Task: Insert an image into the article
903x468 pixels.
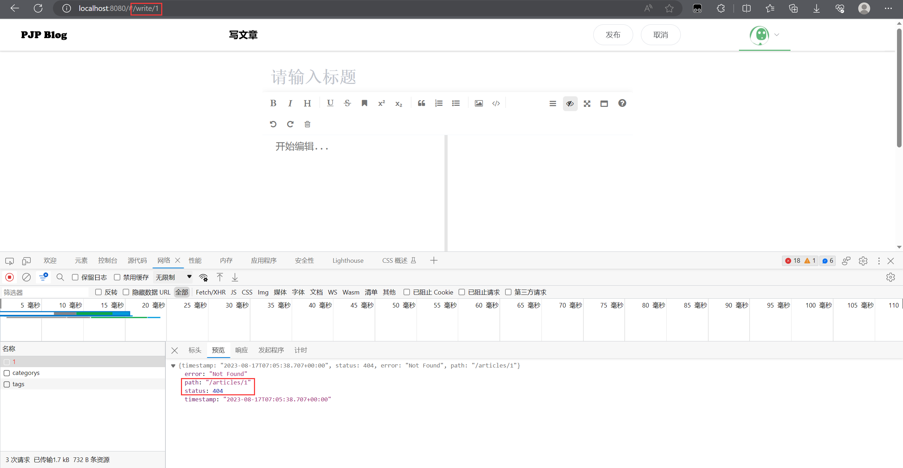Action: pyautogui.click(x=478, y=103)
